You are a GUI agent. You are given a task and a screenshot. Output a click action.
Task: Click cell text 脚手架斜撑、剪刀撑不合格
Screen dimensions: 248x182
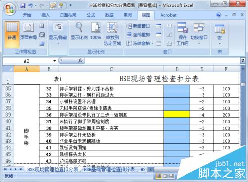pyautogui.click(x=86, y=89)
